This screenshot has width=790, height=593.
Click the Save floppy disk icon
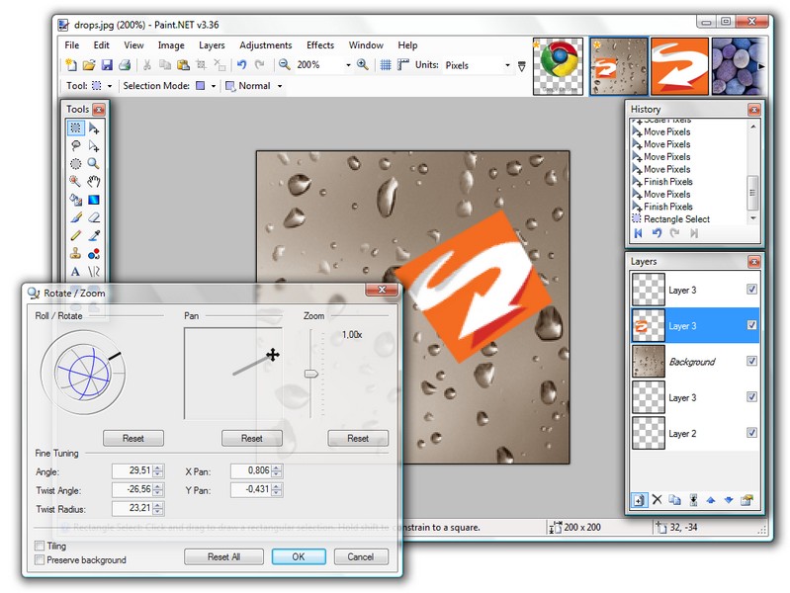(107, 64)
